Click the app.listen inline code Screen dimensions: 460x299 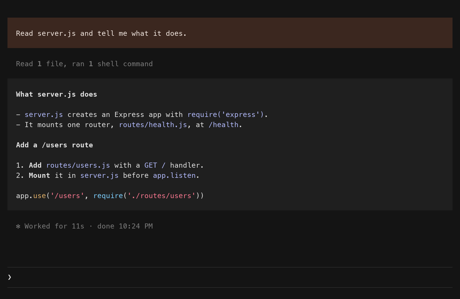click(174, 175)
